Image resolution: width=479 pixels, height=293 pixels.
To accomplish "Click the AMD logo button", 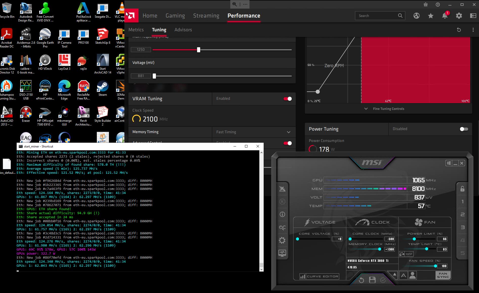I will pyautogui.click(x=131, y=16).
